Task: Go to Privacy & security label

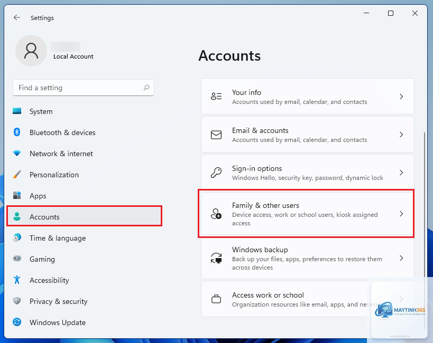Action: [x=59, y=301]
